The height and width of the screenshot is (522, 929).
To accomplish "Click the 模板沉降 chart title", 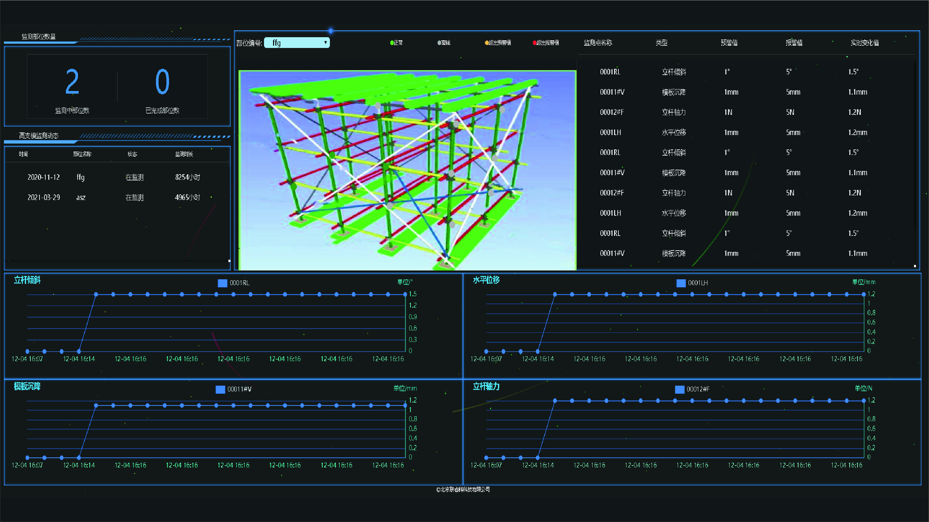I will click(x=27, y=387).
